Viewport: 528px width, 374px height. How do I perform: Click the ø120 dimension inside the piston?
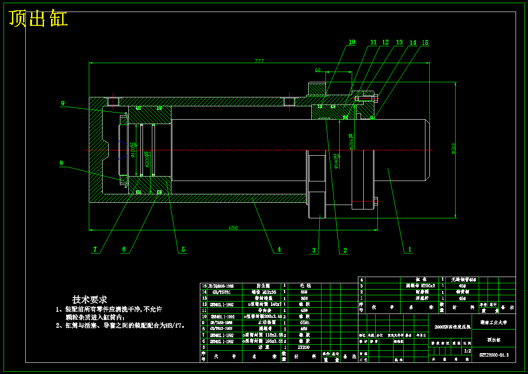point(133,149)
